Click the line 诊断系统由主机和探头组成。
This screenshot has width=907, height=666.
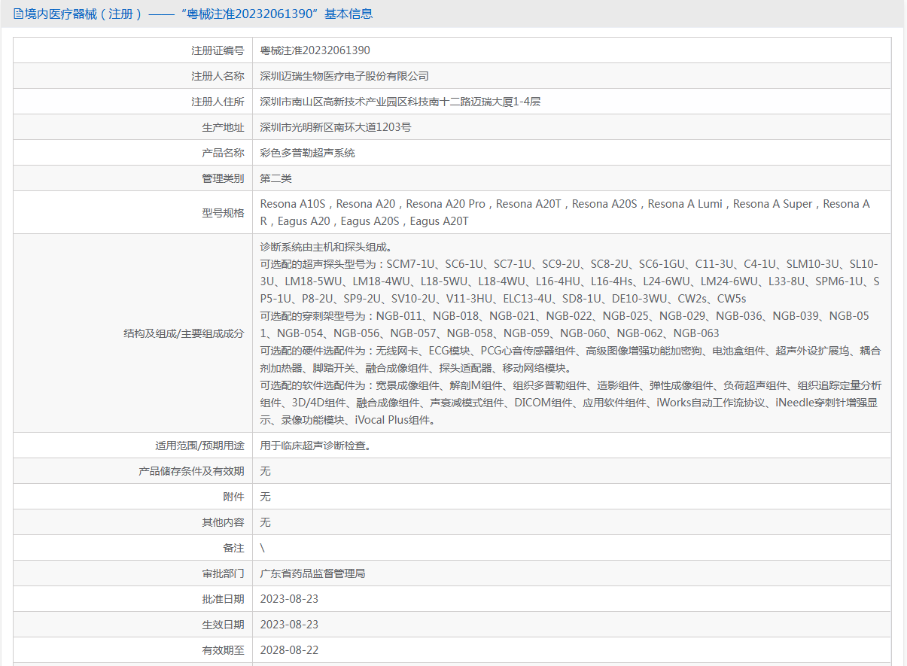tap(326, 247)
